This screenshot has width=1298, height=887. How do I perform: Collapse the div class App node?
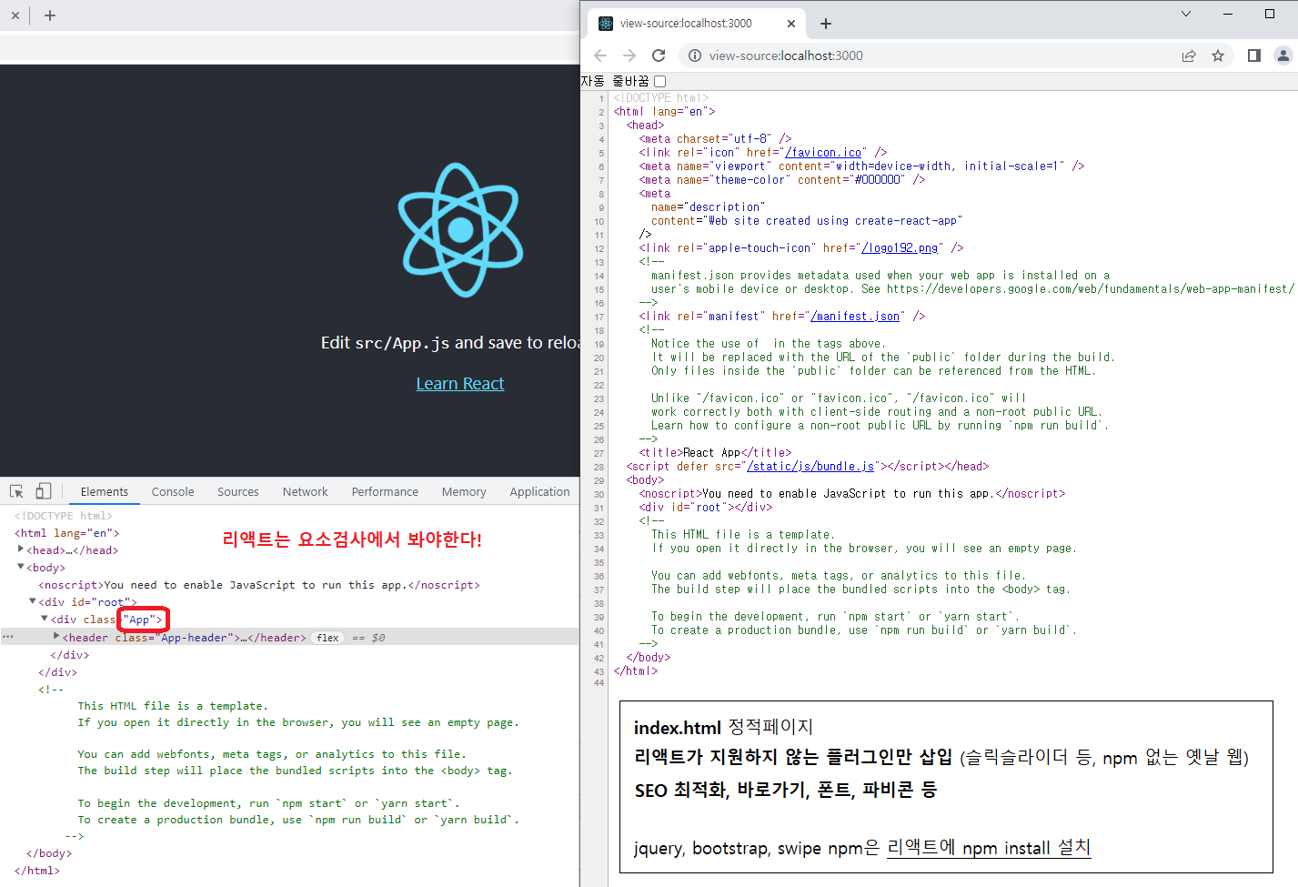click(45, 619)
